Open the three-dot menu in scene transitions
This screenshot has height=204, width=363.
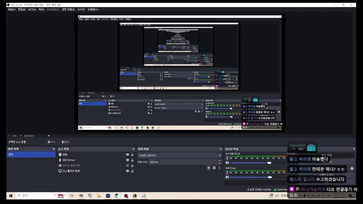(220, 168)
